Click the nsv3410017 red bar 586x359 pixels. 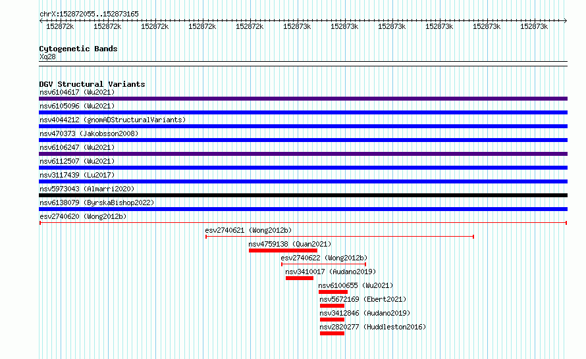pyautogui.click(x=300, y=278)
